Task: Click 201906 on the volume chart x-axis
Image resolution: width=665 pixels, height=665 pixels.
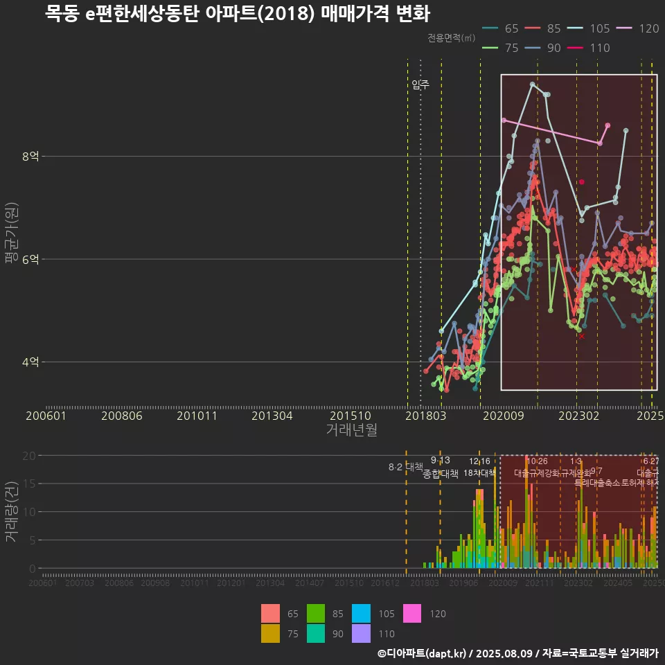Action: [x=463, y=583]
